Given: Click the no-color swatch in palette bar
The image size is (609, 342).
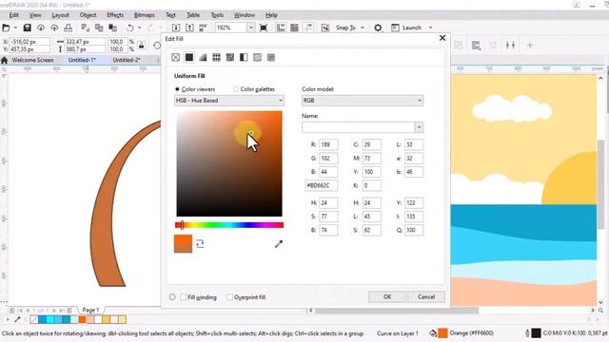Looking at the screenshot, I should (x=34, y=319).
